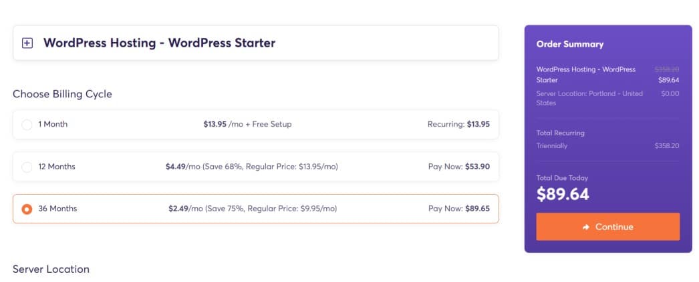Viewport: 699px width, 282px height.
Task: Click the Total Due Today $89.64 amount
Action: [x=563, y=194]
